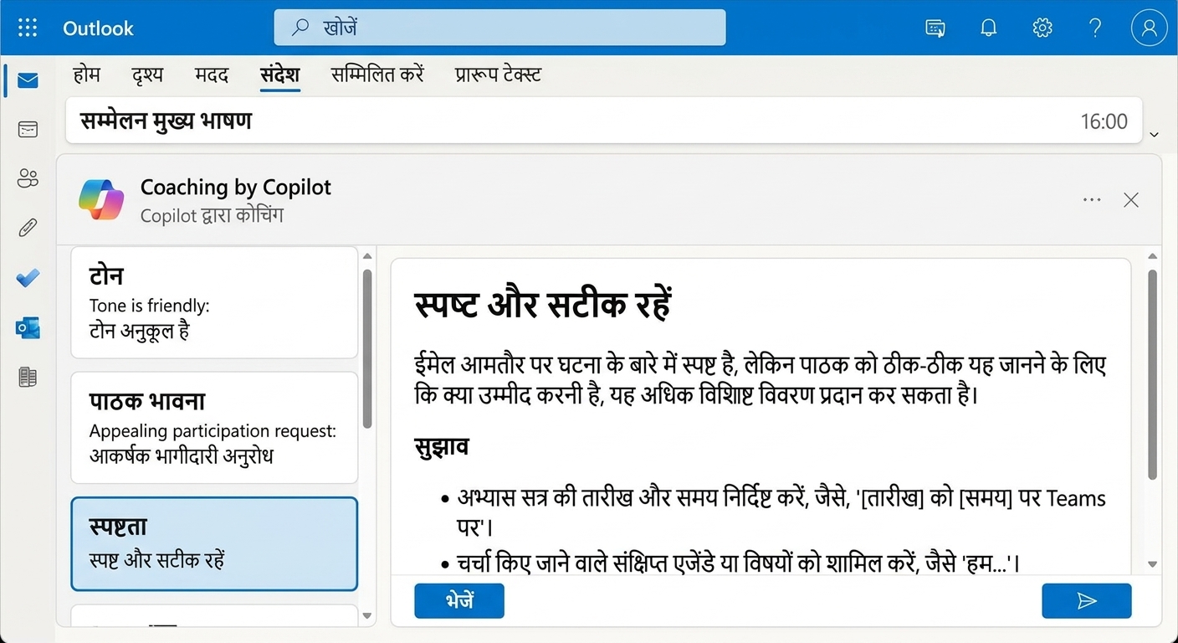Click the search box खोजें
This screenshot has height=643, width=1178.
tap(499, 28)
